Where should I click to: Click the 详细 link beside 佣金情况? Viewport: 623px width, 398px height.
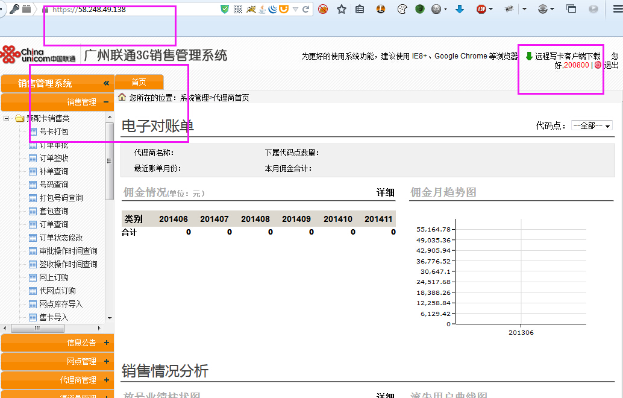pyautogui.click(x=386, y=193)
